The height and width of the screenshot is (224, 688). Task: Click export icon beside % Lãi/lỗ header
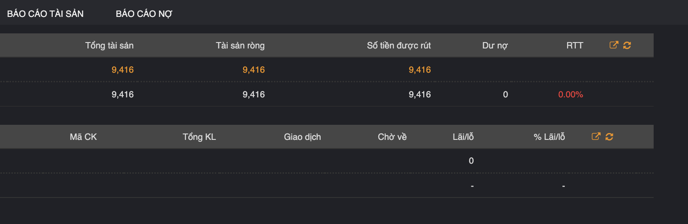[596, 137]
